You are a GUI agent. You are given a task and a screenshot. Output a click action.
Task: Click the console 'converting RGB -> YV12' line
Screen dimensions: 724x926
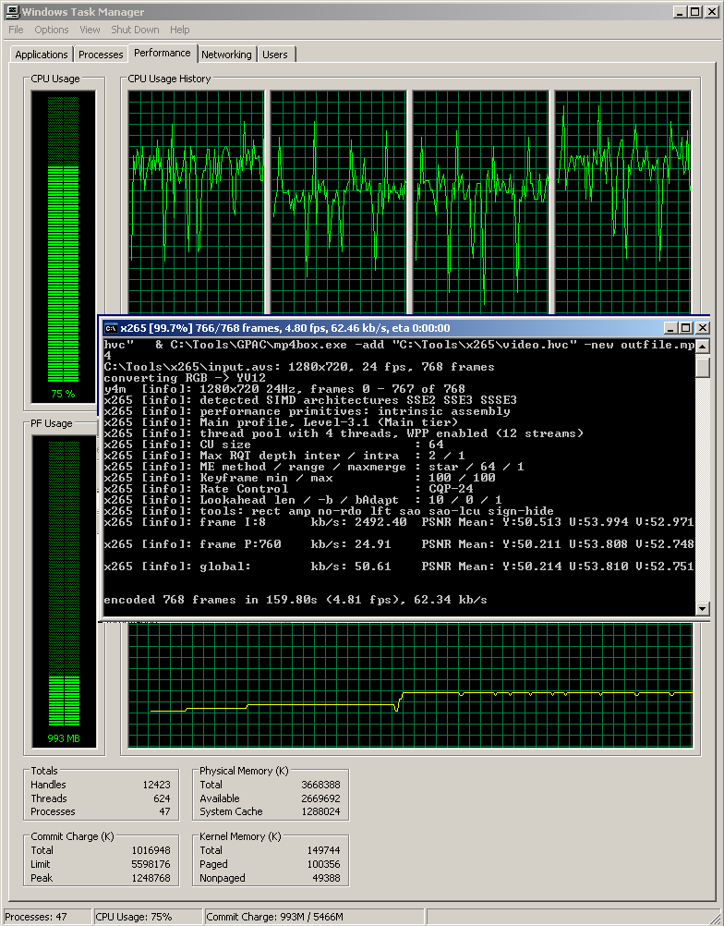point(185,378)
